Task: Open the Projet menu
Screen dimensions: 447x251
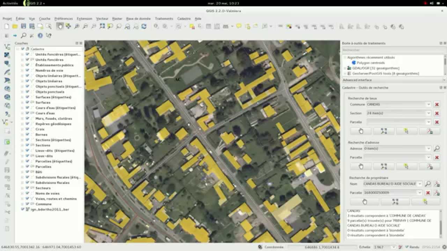Action: click(7, 19)
